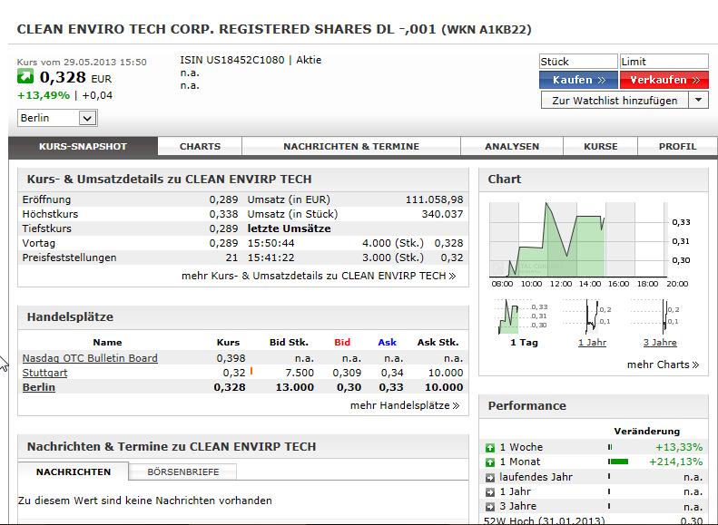The width and height of the screenshot is (718, 525).
Task: Select the 1 Jahr chart thumbnail
Action: click(593, 319)
